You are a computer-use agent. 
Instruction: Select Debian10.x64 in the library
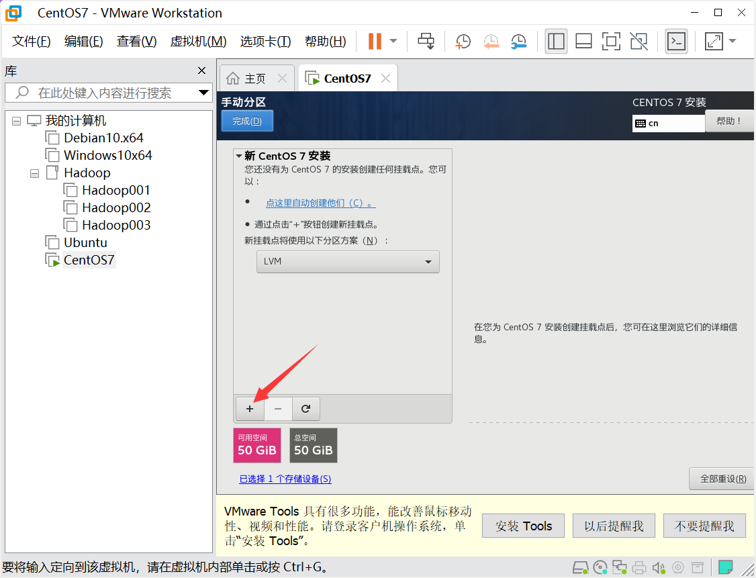pos(103,138)
